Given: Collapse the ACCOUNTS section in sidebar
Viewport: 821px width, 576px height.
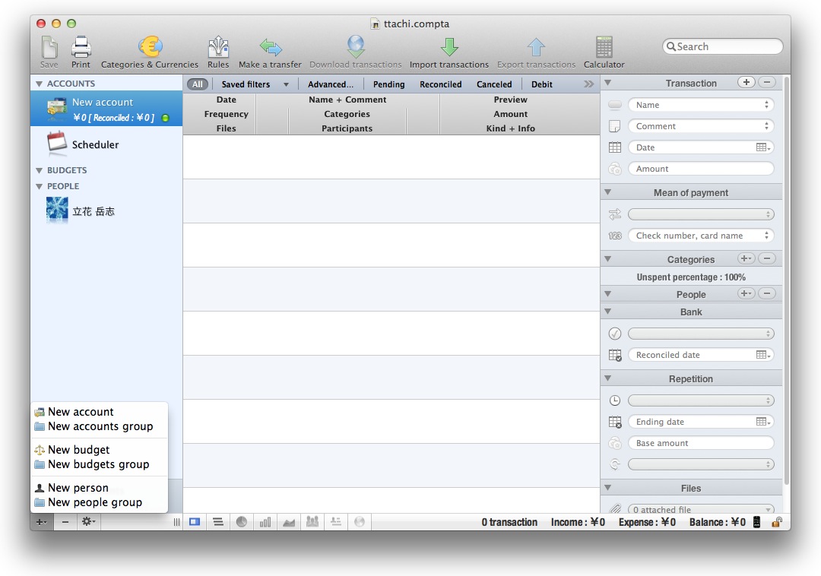Looking at the screenshot, I should coord(40,84).
